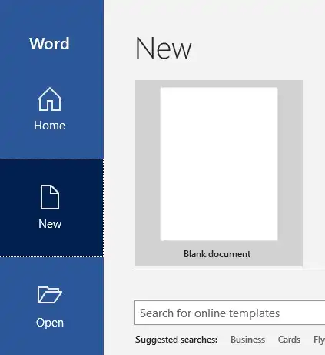Focus the Search for online templates box
The width and height of the screenshot is (325, 355).
[230, 313]
